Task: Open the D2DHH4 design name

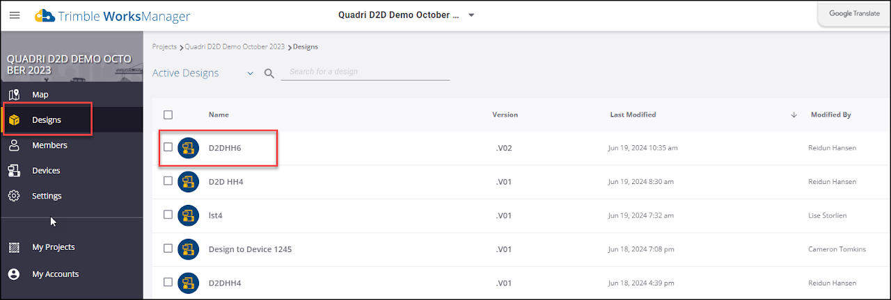Action: (225, 283)
